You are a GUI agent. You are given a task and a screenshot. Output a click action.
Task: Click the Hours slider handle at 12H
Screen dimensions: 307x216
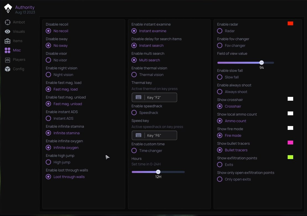pos(158,172)
